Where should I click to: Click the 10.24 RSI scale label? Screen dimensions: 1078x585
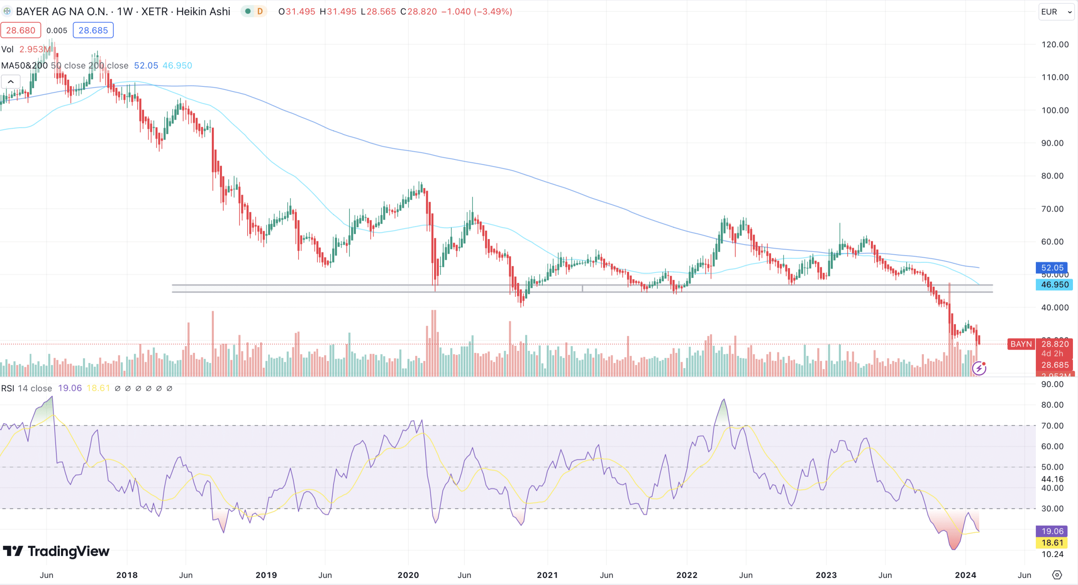[x=1052, y=555]
